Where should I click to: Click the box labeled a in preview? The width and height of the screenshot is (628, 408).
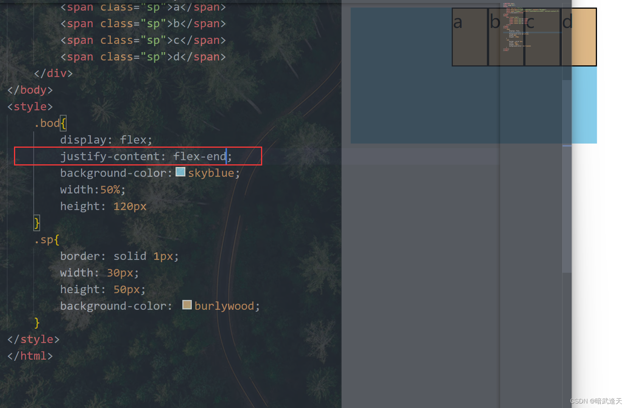pyautogui.click(x=470, y=37)
